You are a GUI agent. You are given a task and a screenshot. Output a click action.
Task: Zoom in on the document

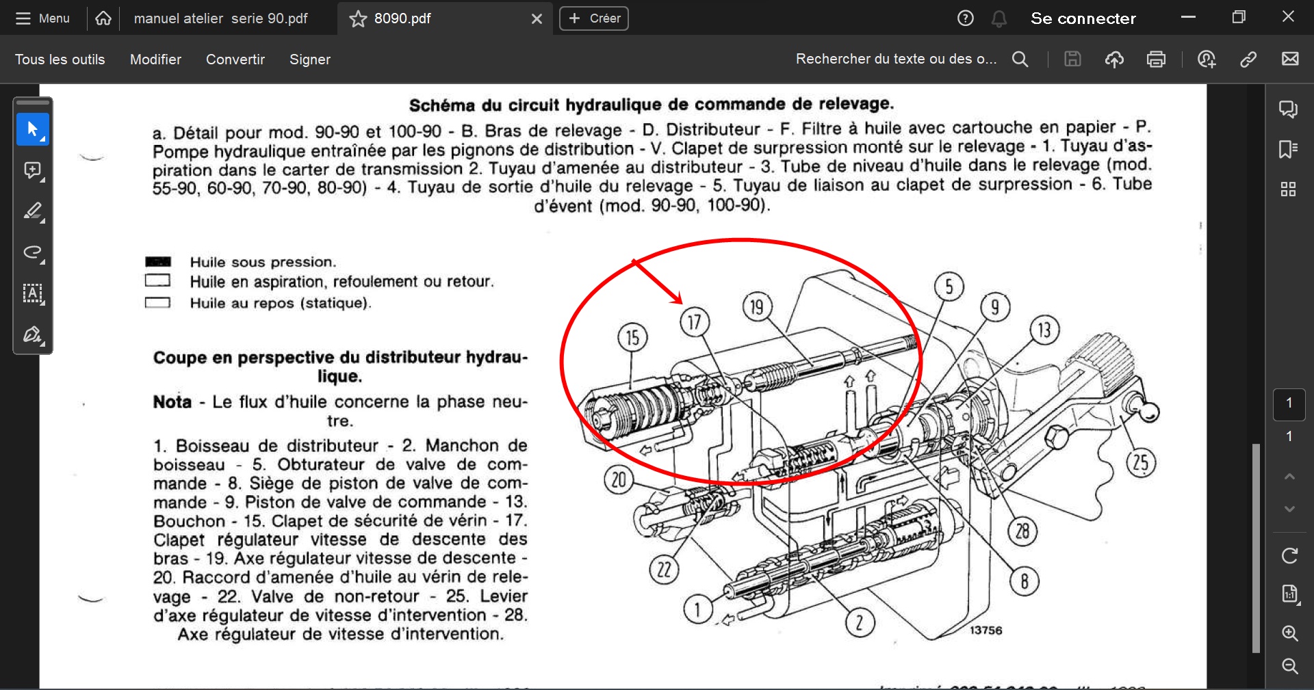1289,633
